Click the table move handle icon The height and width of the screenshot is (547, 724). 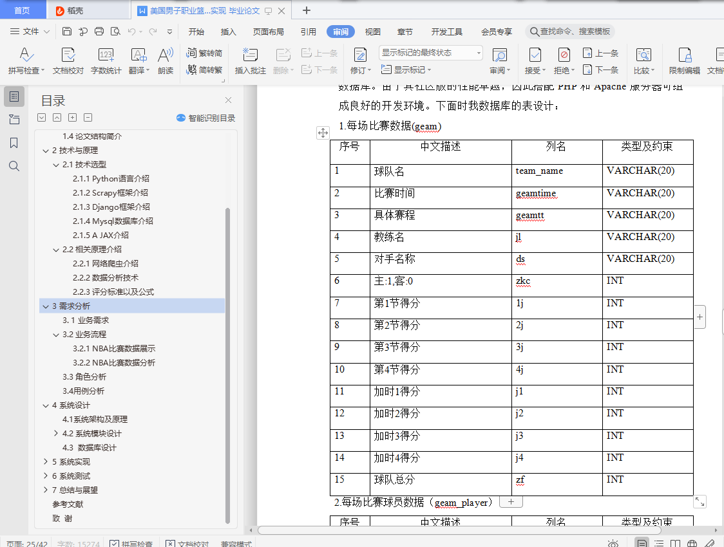click(x=323, y=133)
